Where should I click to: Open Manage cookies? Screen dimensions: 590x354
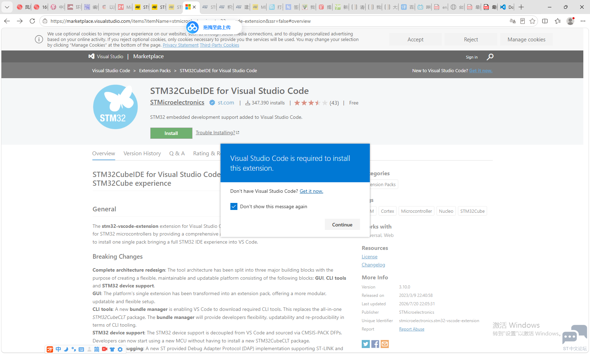coord(526,40)
